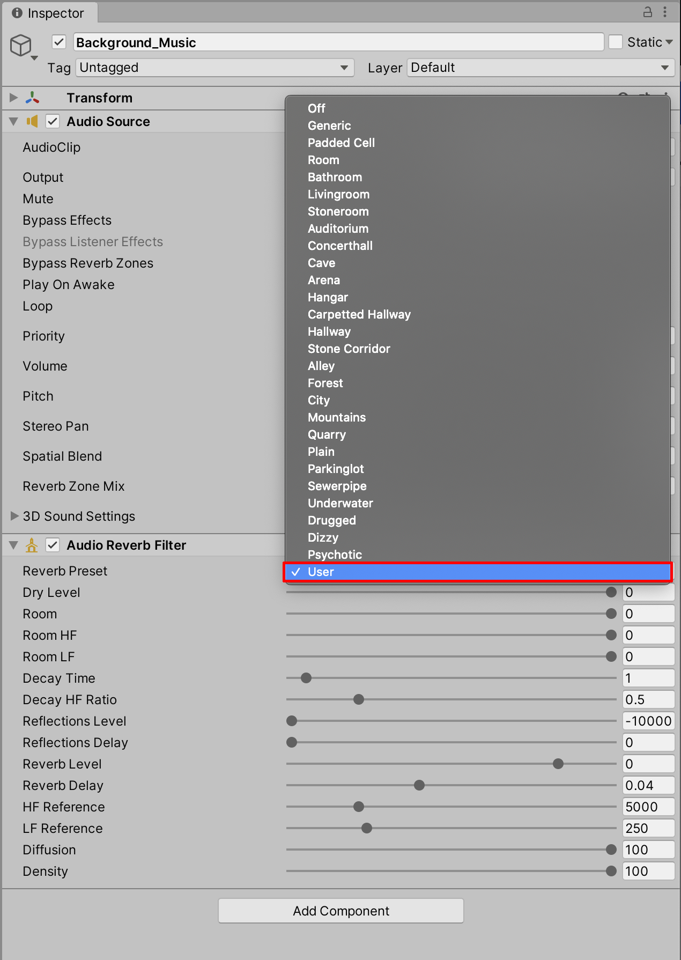Open the Tag dropdown showing Untagged
This screenshot has width=681, height=960.
pyautogui.click(x=214, y=68)
